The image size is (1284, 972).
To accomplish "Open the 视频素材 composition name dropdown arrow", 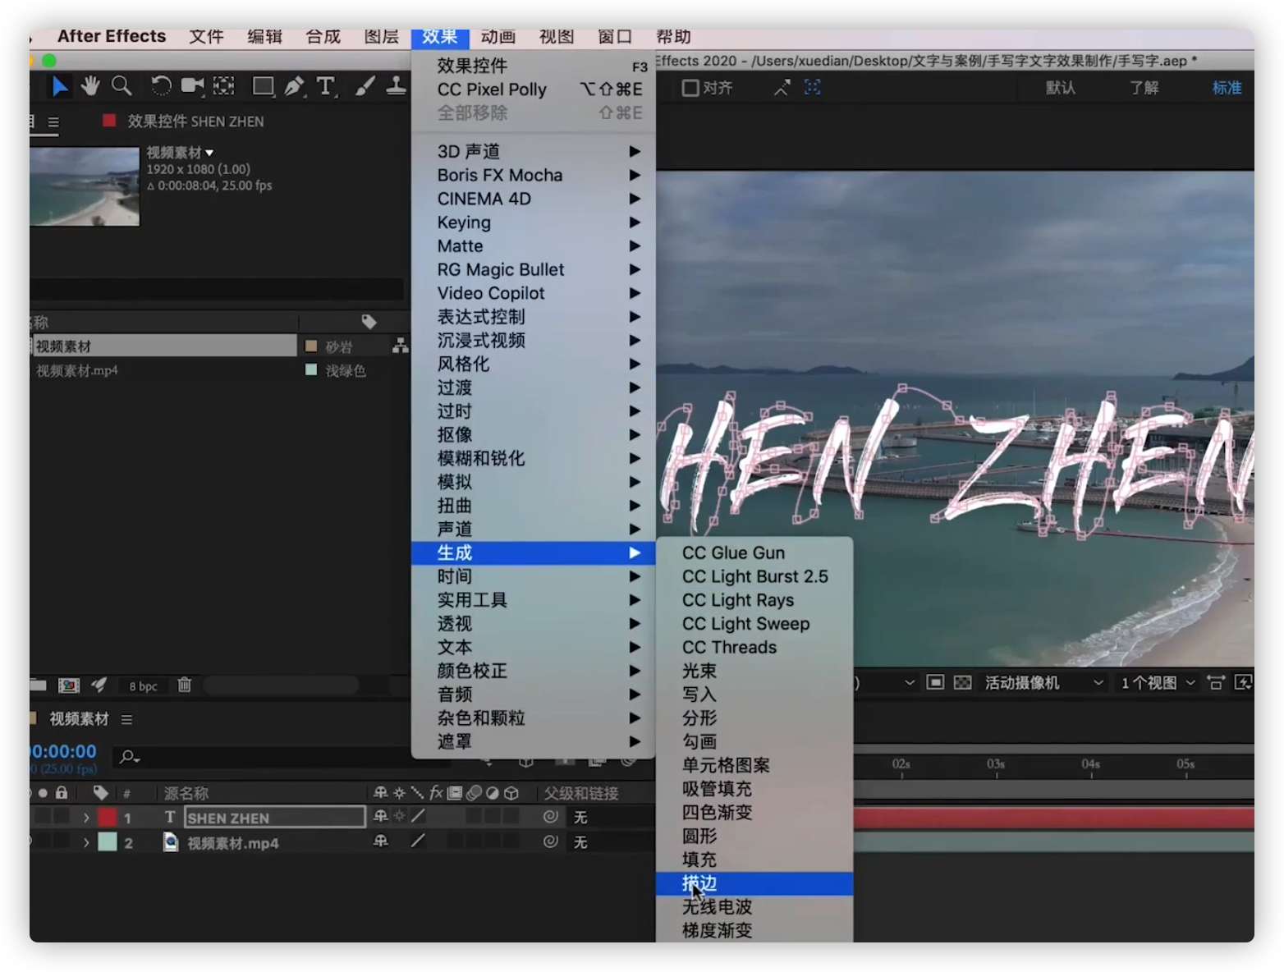I will pos(210,153).
